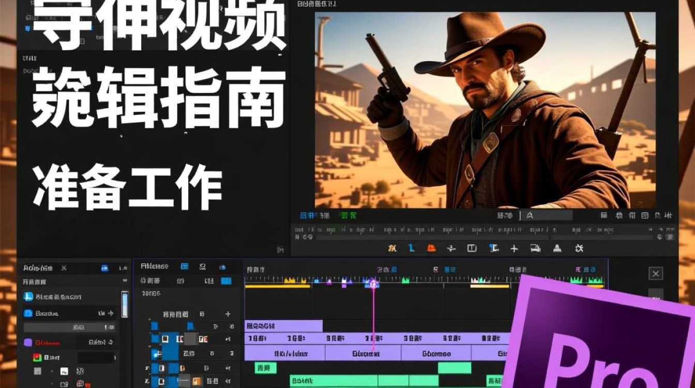695x388 pixels.
Task: Click the blue label below the monitor preview
Action: click(x=308, y=215)
